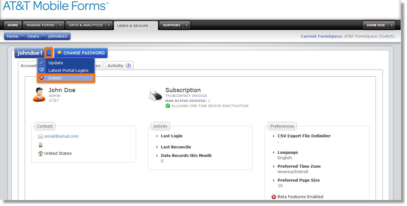The width and height of the screenshot is (407, 206).
Task: Click the green check for device reactivation
Action: click(x=168, y=106)
